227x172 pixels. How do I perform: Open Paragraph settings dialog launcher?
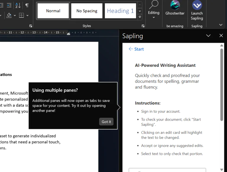click(x=31, y=26)
